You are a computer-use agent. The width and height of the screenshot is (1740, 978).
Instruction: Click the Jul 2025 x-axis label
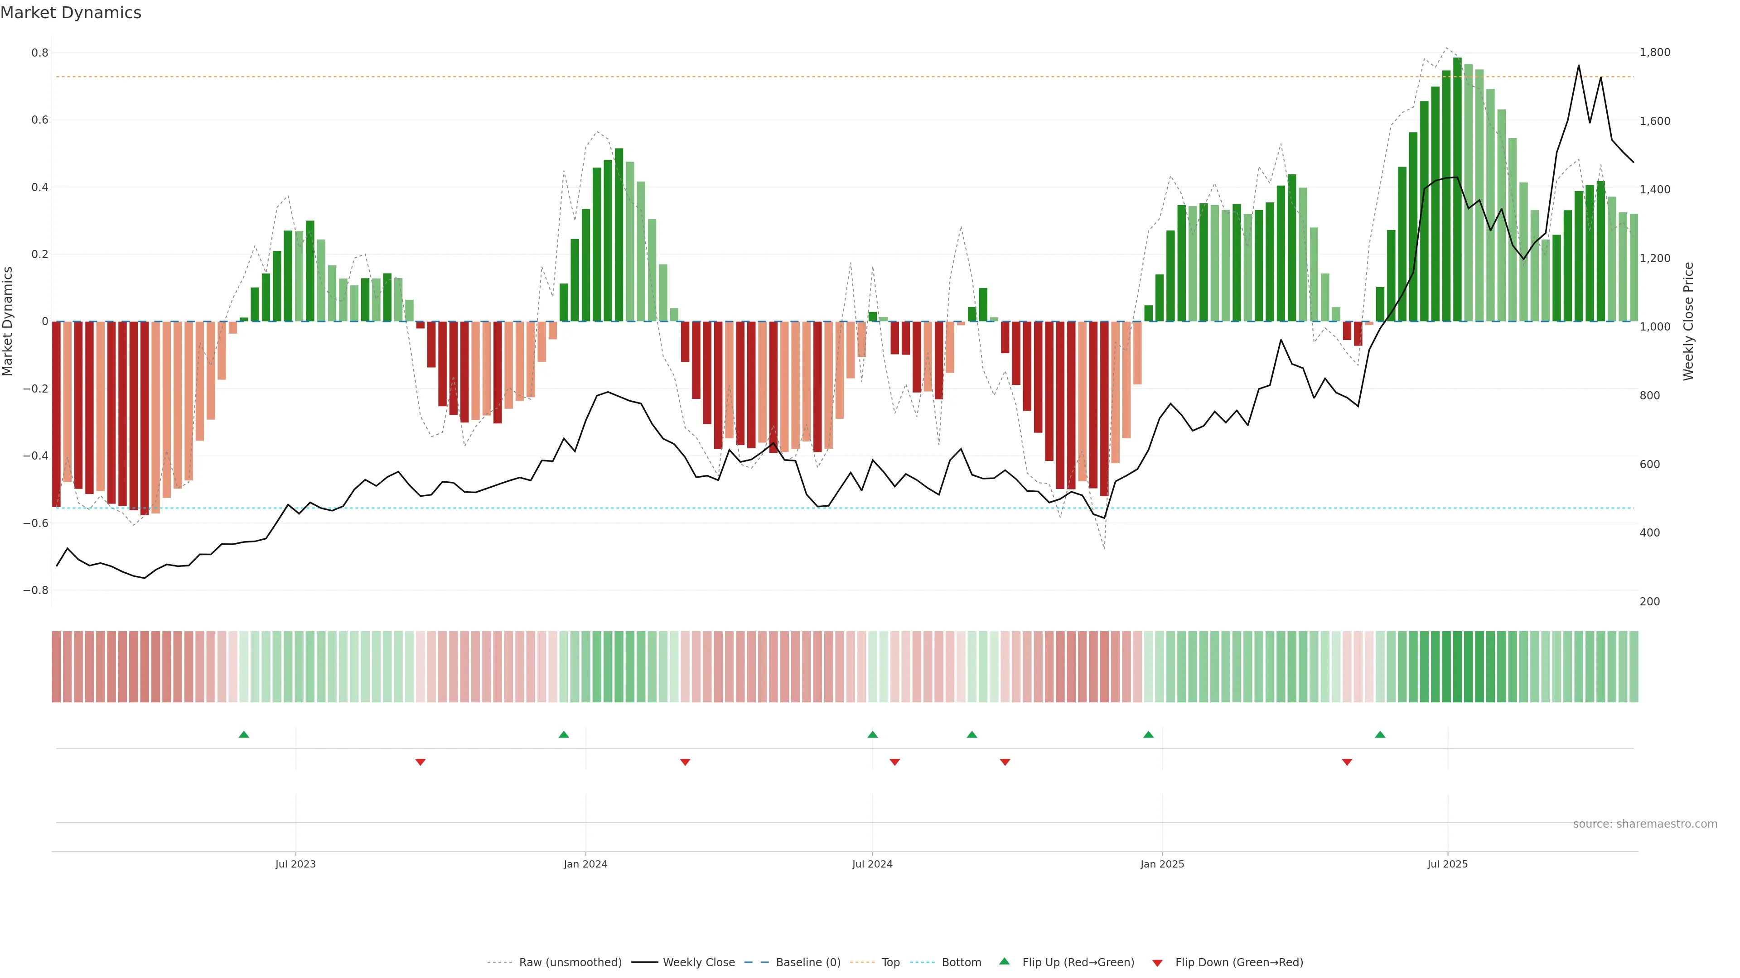click(x=1448, y=864)
